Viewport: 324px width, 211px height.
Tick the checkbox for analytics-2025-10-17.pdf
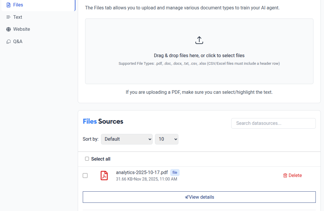85,176
